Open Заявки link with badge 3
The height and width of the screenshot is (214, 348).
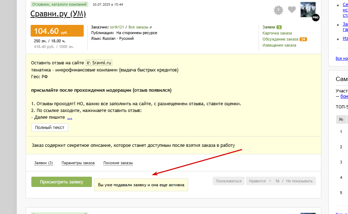point(269,27)
